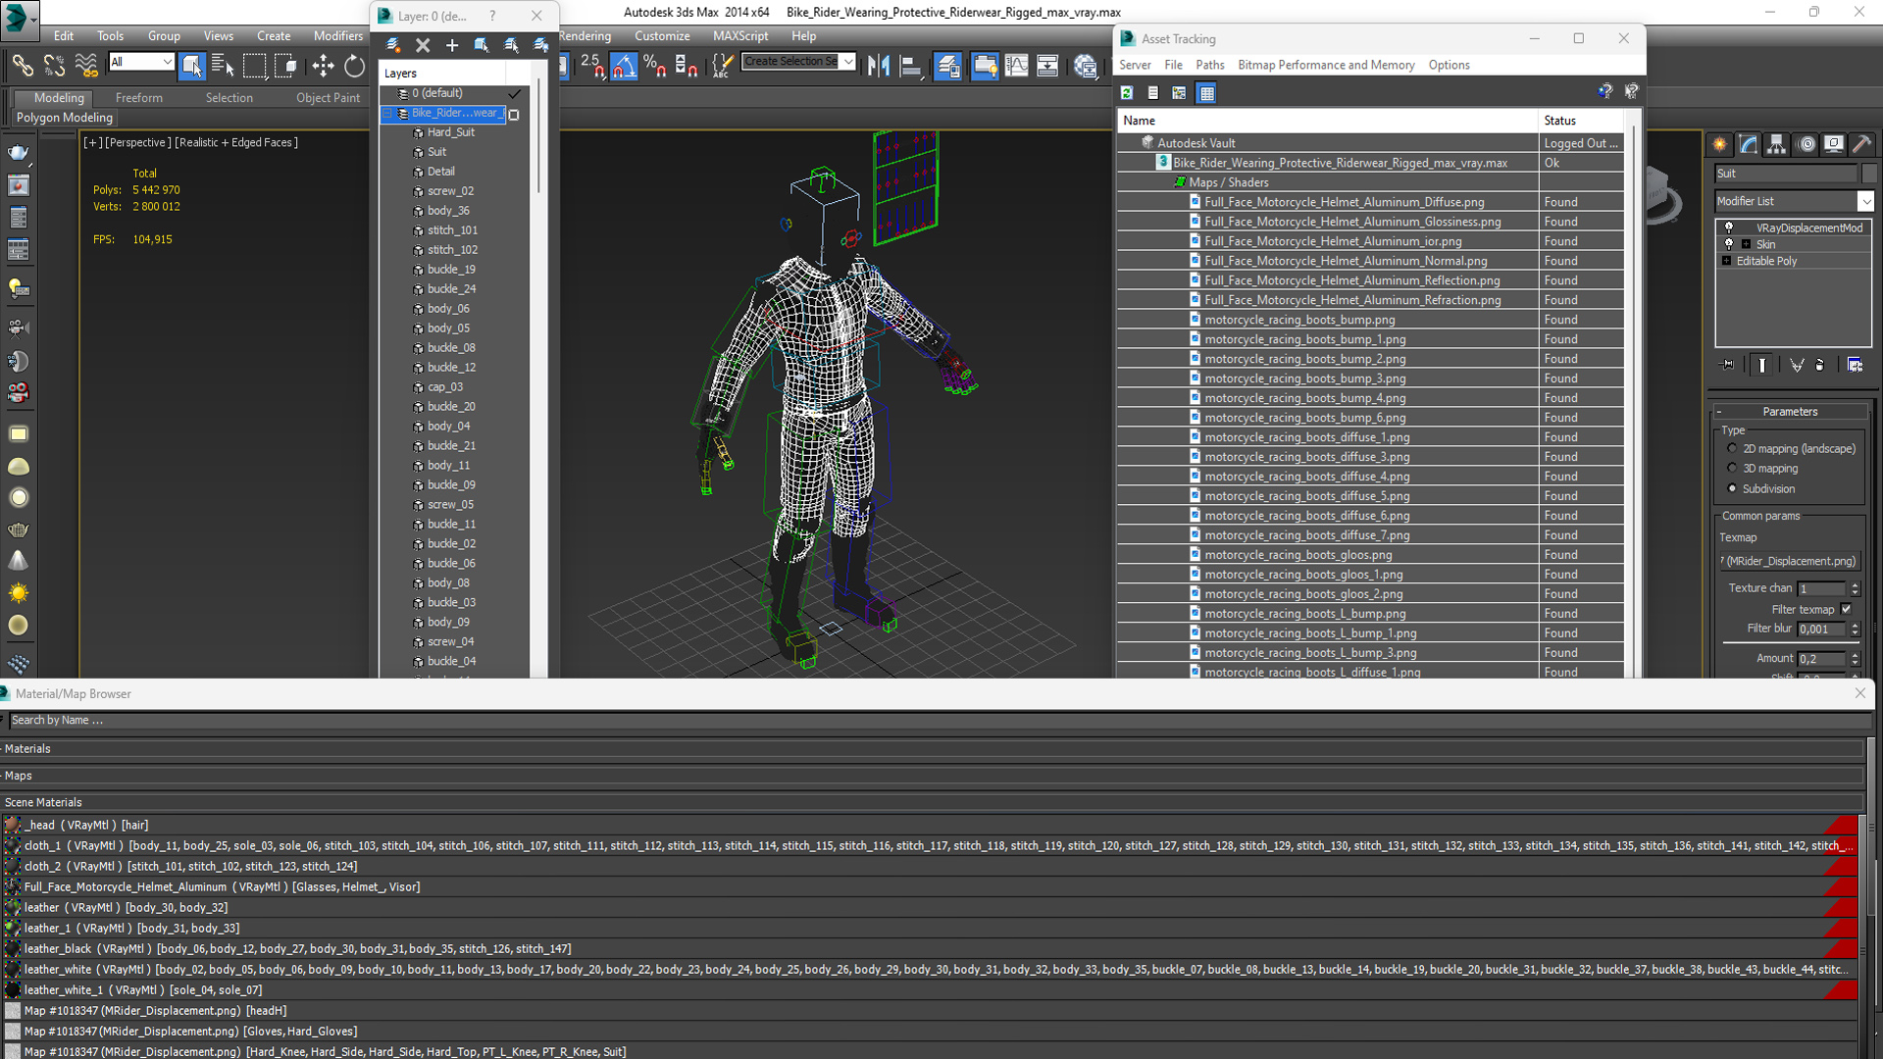The image size is (1883, 1059).
Task: Expand the Skin modifier plus box
Action: 1746,244
